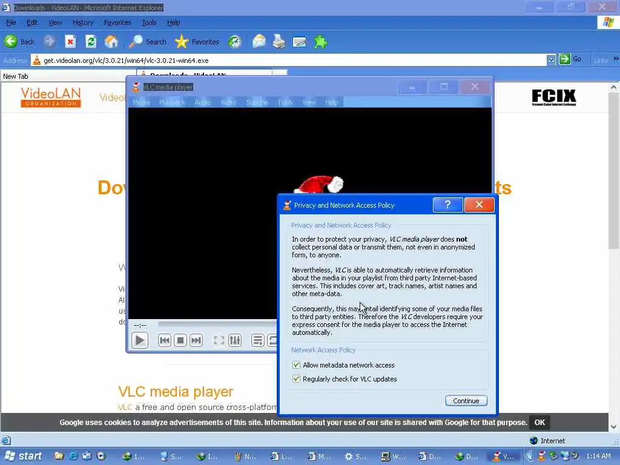Uncheck Allow metadata network access

click(x=296, y=365)
